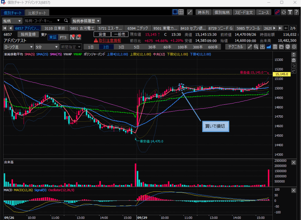
Task: Click the テクニカル button
Action: [235, 47]
